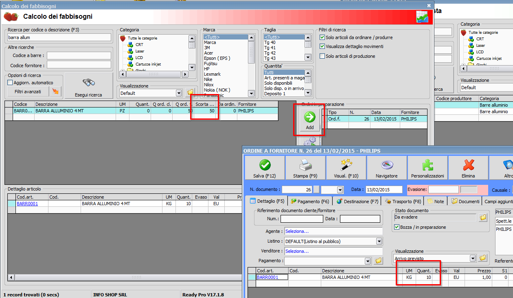Click the folder icon beside Stato documento

483,217
